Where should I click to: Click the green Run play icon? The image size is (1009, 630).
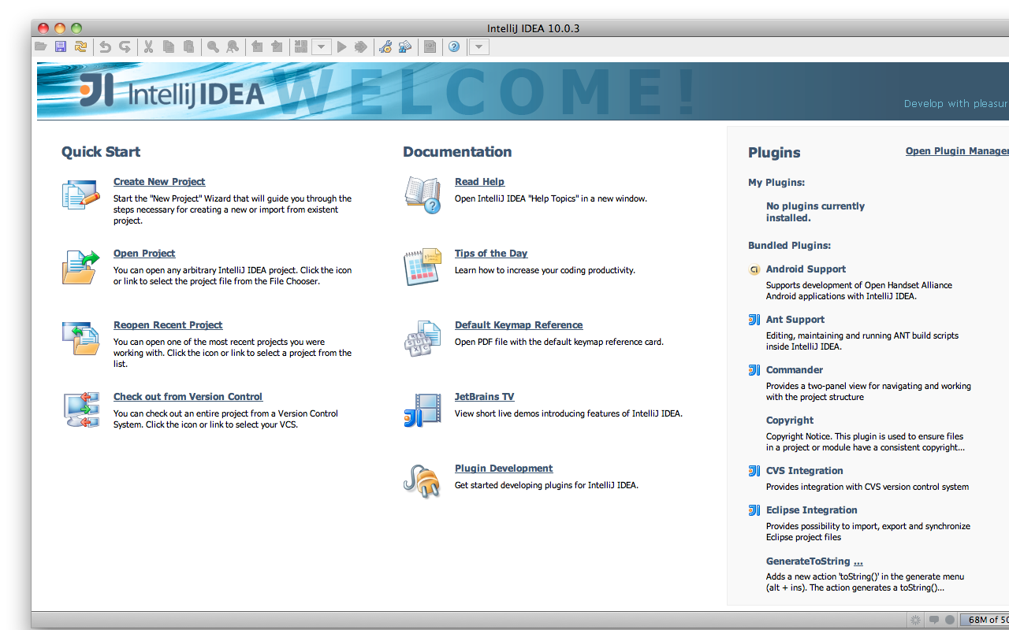click(341, 47)
